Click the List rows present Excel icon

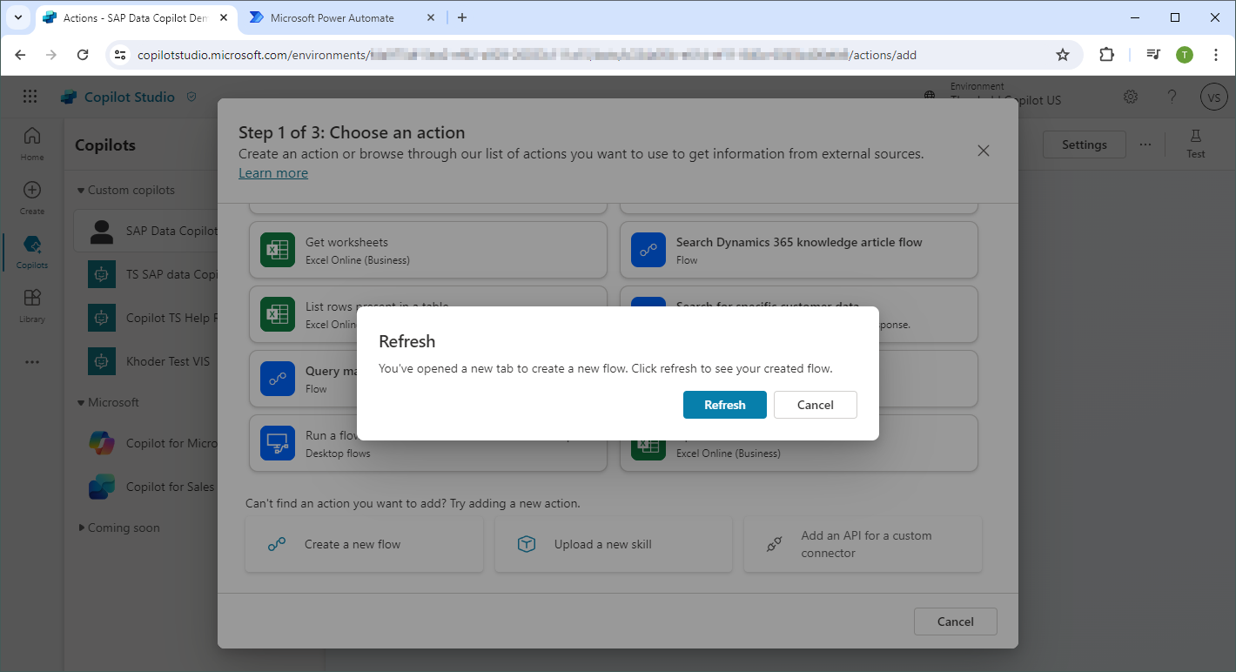[278, 314]
